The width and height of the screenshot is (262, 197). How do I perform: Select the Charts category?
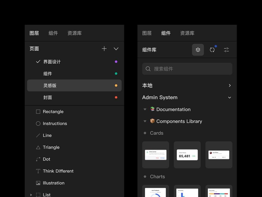(157, 176)
